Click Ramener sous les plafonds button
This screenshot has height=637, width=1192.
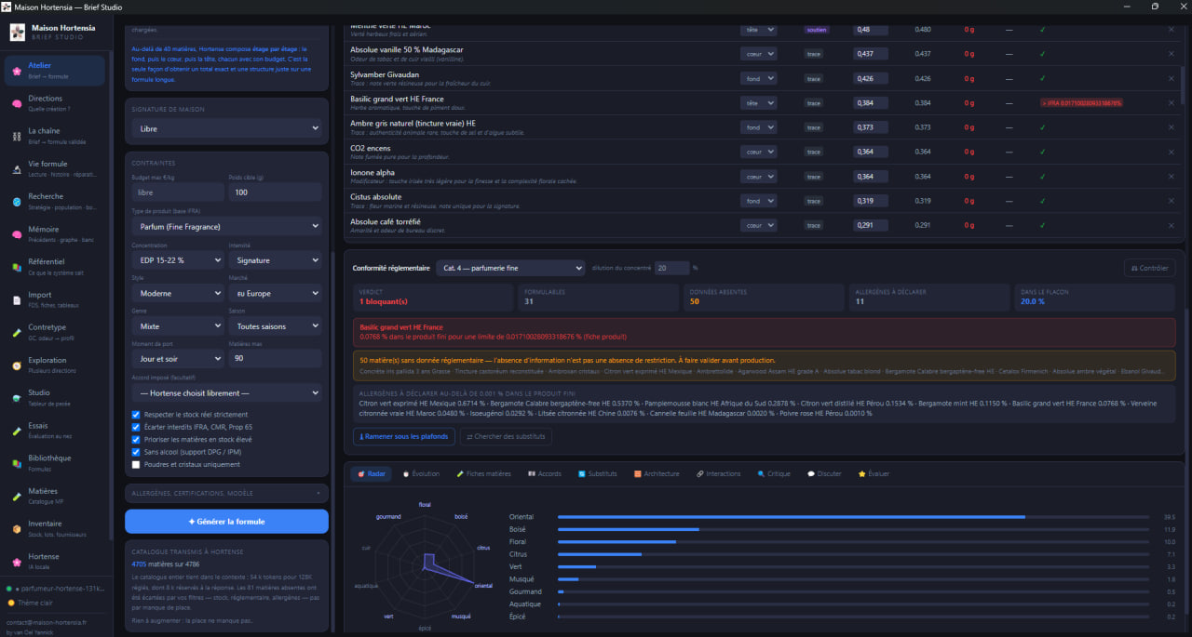(404, 436)
